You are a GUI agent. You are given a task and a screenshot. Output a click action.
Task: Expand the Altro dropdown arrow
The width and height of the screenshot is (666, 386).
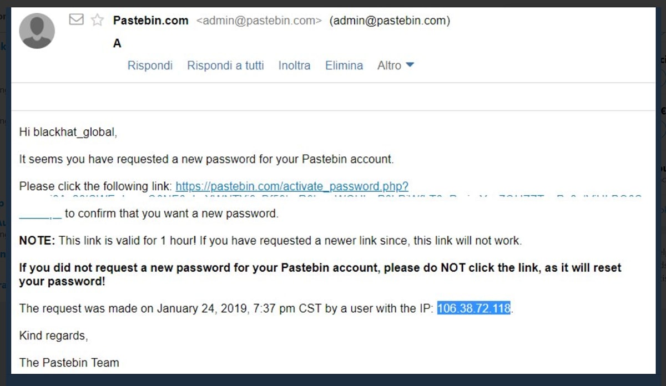410,65
